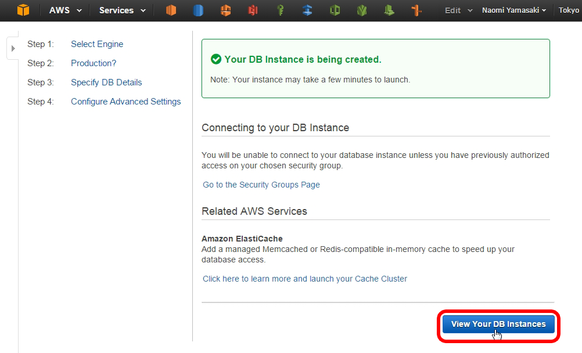Image resolution: width=582 pixels, height=353 pixels.
Task: Open the Specify DB Details step
Action: (106, 82)
